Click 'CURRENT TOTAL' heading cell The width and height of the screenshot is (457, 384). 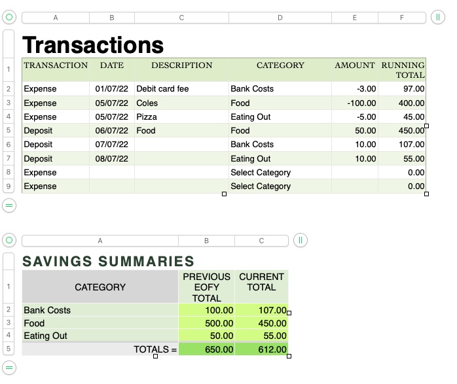(261, 287)
